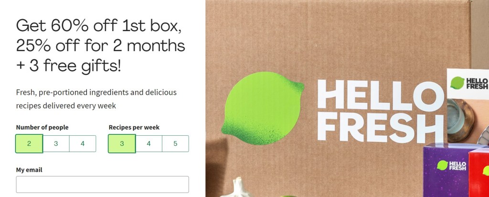
Task: Click the Number of people label
Action: click(42, 127)
